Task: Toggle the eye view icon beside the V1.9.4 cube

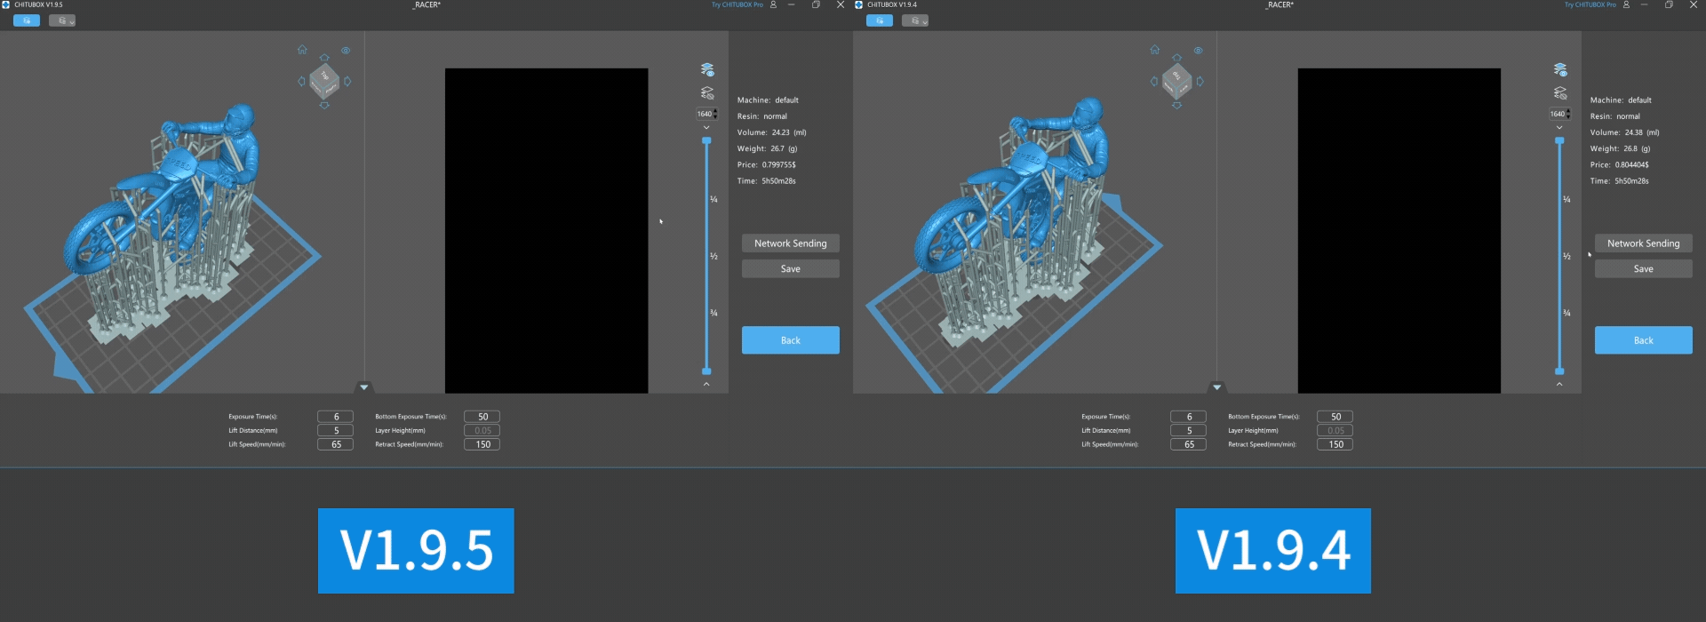Action: [x=1199, y=51]
